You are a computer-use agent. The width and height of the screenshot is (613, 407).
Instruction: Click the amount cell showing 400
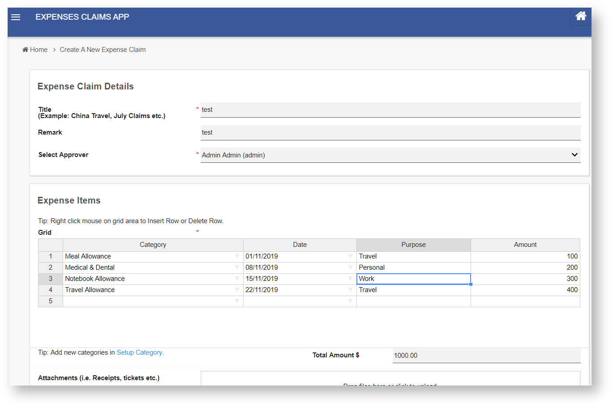pyautogui.click(x=525, y=290)
